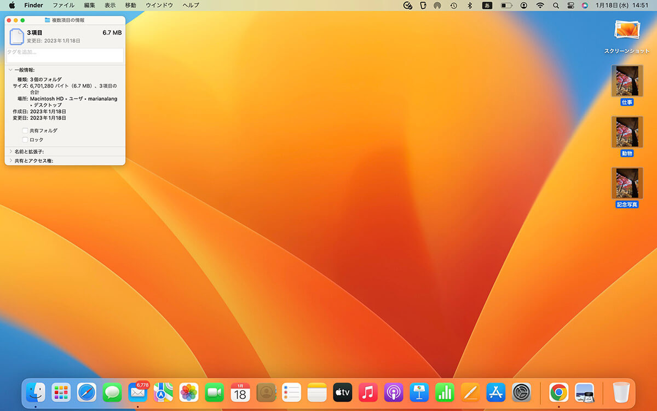
Task: Expand the 共有とアクセス権 section
Action: [10, 161]
